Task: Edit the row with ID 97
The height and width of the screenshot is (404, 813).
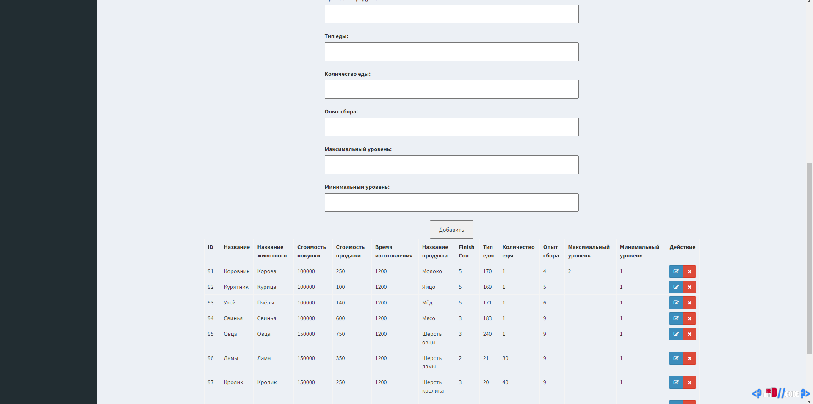Action: click(x=676, y=382)
